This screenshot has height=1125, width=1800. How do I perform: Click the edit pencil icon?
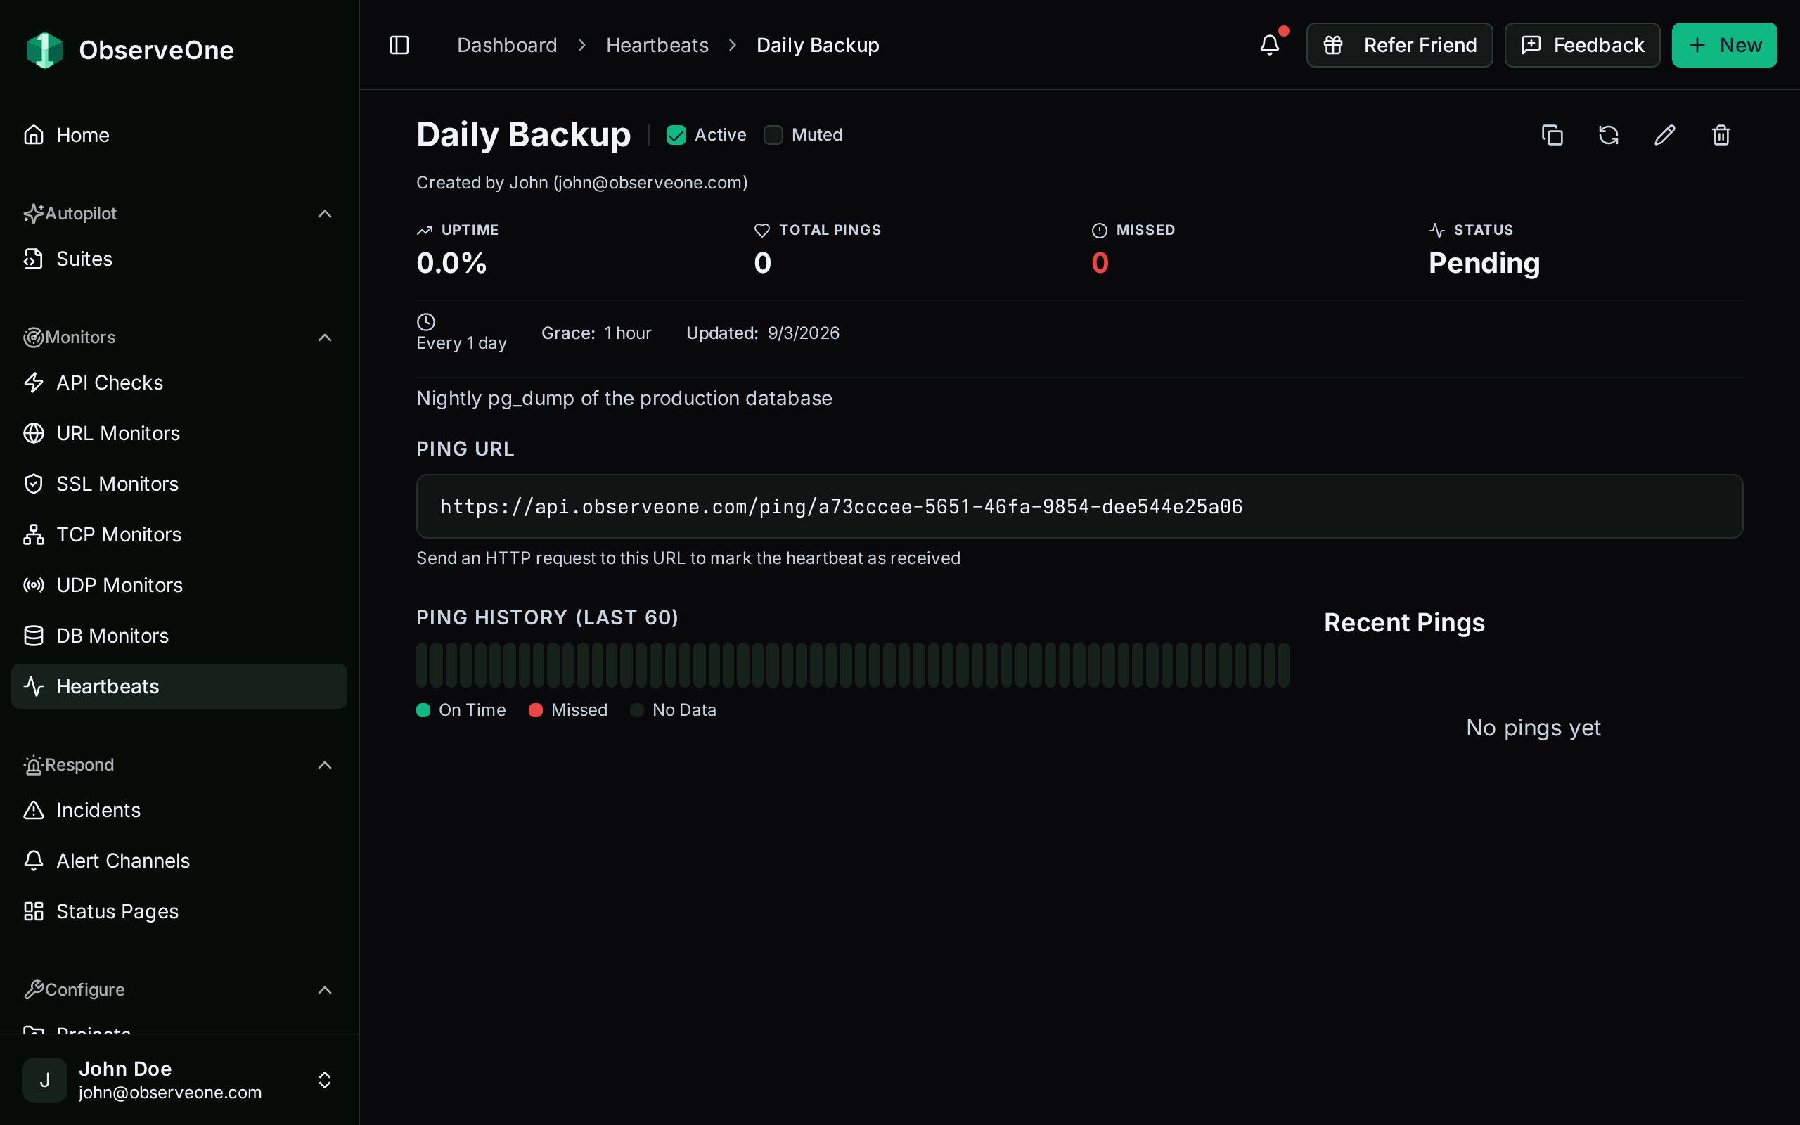coord(1664,135)
